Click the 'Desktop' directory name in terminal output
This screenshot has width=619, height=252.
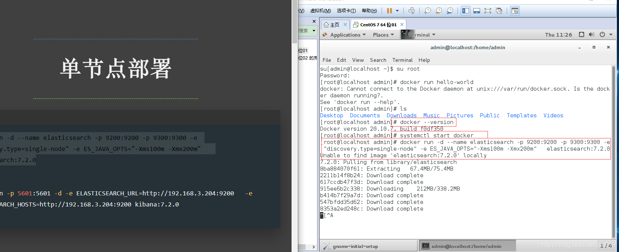(332, 115)
